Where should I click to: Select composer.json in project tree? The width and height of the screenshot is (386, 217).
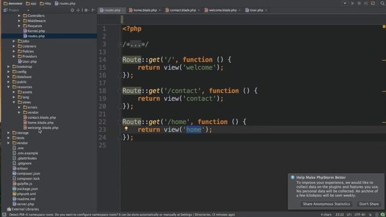(26, 174)
